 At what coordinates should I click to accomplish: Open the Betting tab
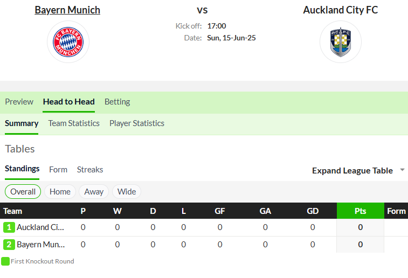(117, 102)
